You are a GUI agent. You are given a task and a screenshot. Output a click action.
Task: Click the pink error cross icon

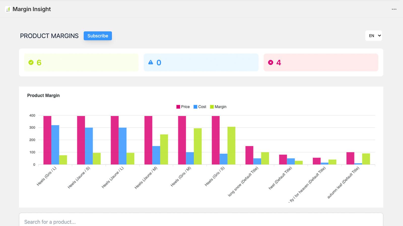(x=270, y=62)
